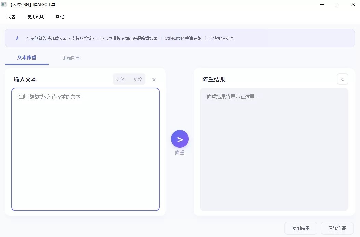Open the 其他 menu
Screen dimensions: 360x237
(x=60, y=17)
